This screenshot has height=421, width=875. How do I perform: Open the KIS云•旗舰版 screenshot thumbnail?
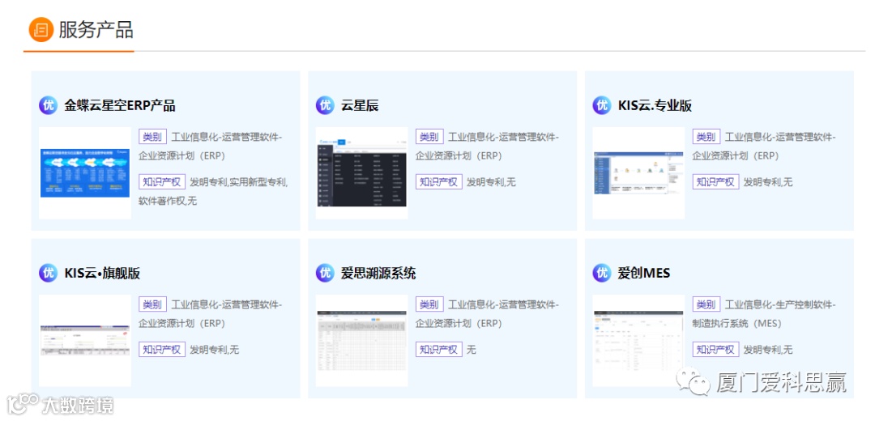(x=85, y=341)
